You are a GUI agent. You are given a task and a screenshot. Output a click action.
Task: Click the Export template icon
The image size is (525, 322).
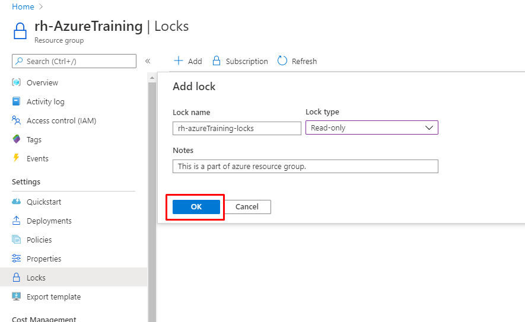16,297
